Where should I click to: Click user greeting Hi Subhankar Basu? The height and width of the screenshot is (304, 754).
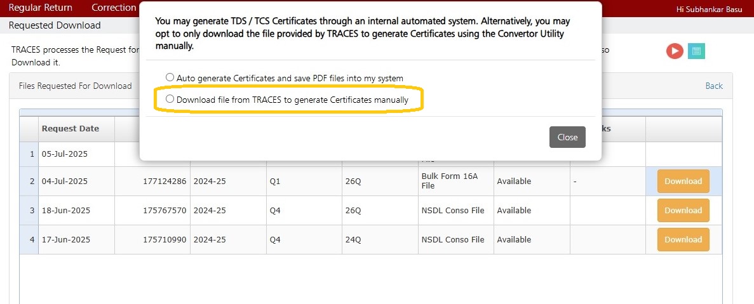click(710, 9)
